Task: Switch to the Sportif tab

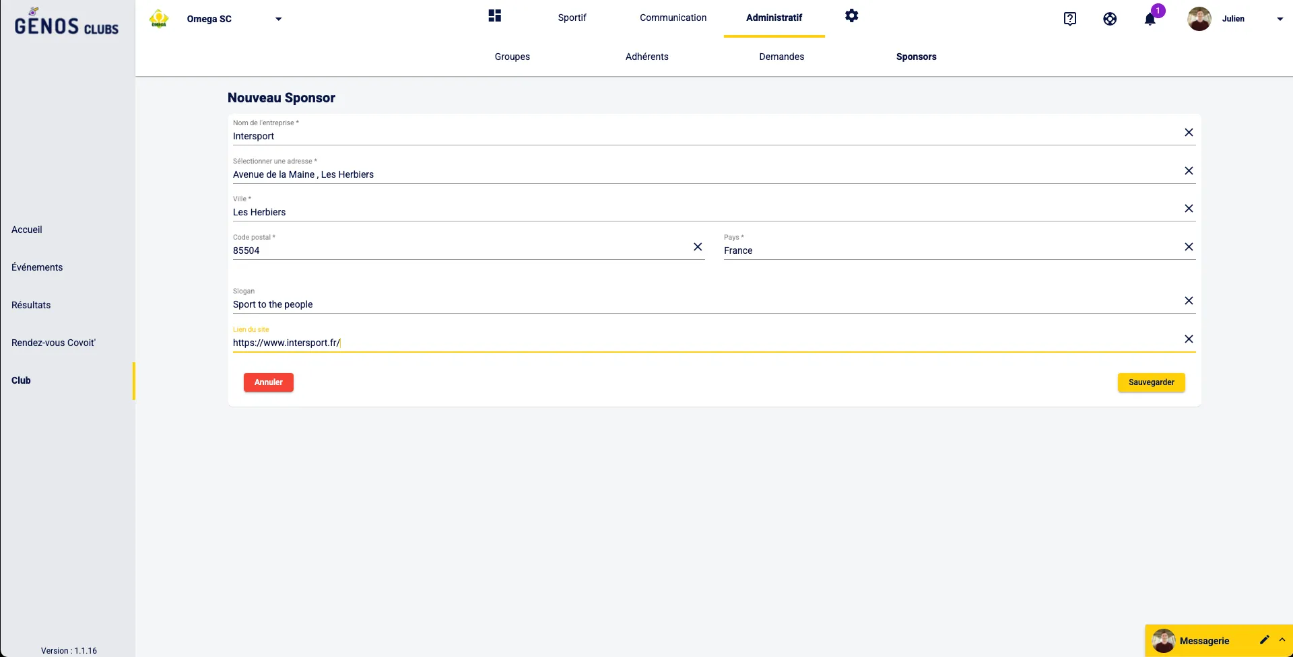Action: point(572,18)
